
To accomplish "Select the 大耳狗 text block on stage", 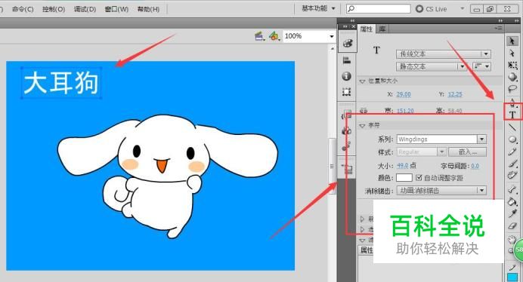I will [61, 83].
